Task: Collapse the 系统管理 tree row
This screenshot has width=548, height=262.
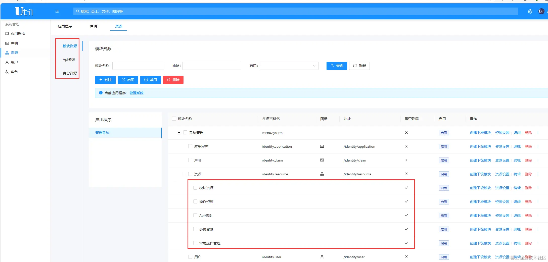Action: [179, 133]
